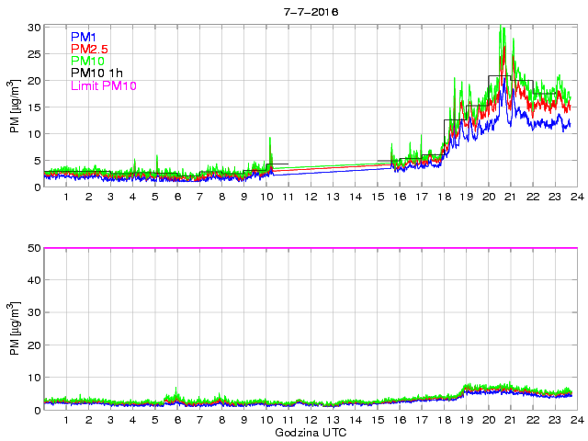
Task: Click hour 24 tick label on bottom chart
Action: click(577, 420)
